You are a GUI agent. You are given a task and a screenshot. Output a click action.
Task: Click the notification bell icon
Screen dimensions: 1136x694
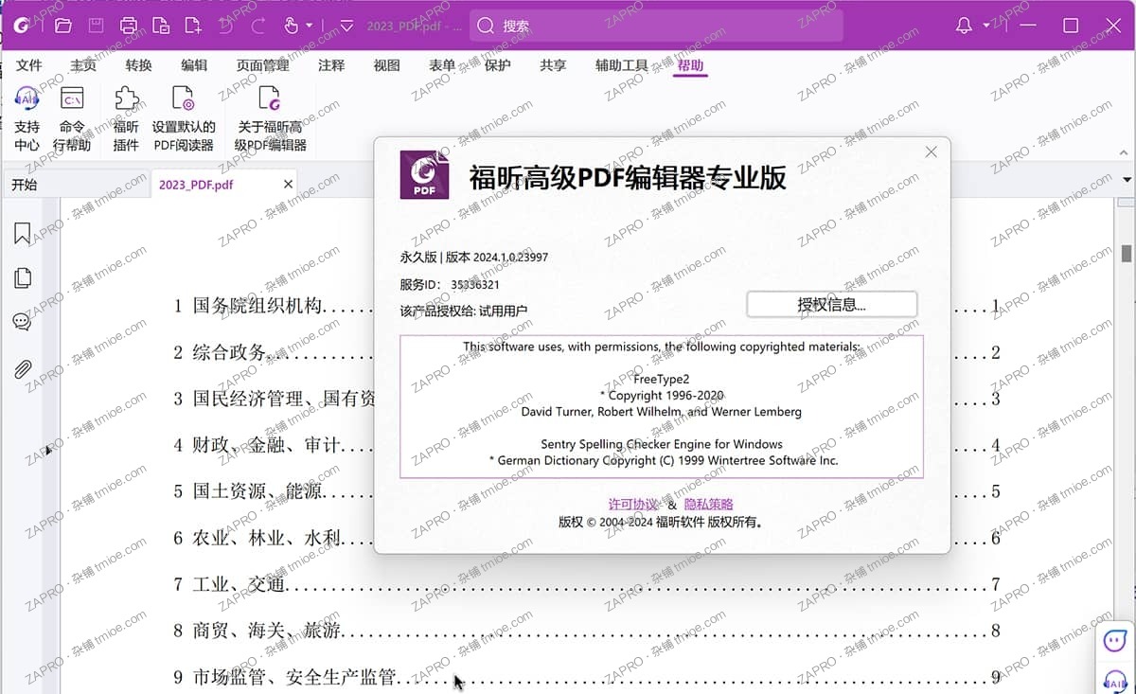click(x=964, y=26)
